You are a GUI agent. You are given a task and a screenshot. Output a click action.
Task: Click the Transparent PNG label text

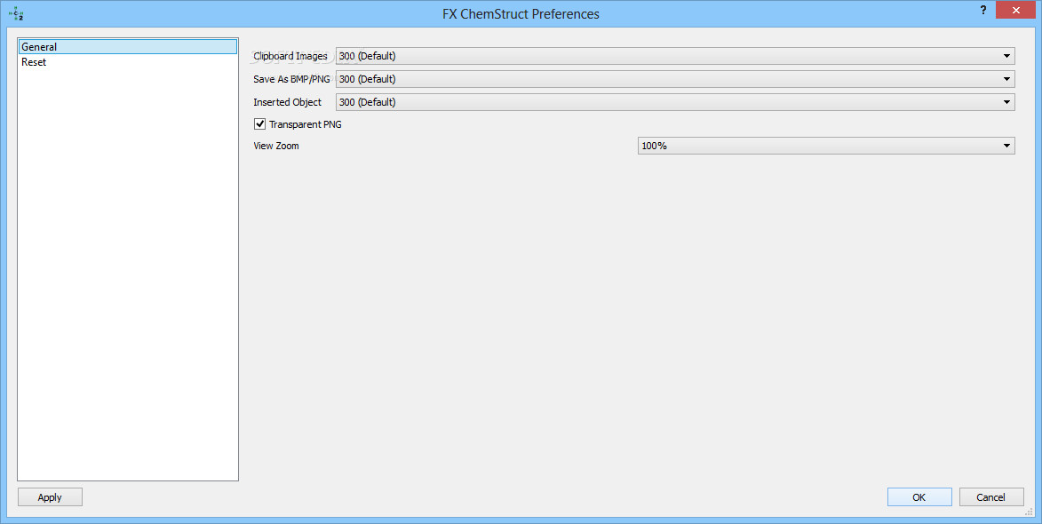point(305,124)
